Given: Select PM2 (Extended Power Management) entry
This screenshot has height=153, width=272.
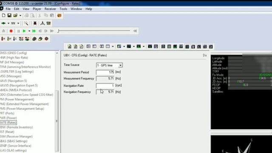Looking at the screenshot, I should click(25, 104).
